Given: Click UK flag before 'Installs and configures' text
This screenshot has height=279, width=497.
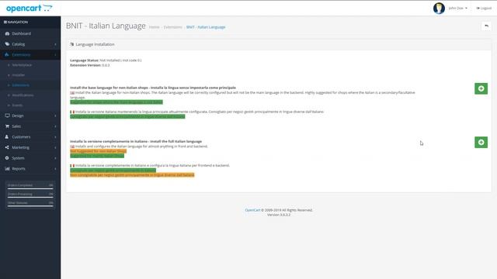Looking at the screenshot, I should click(x=72, y=146).
